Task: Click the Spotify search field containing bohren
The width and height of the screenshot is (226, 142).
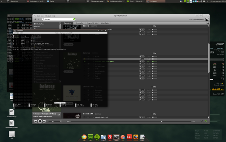Action: 59,19
